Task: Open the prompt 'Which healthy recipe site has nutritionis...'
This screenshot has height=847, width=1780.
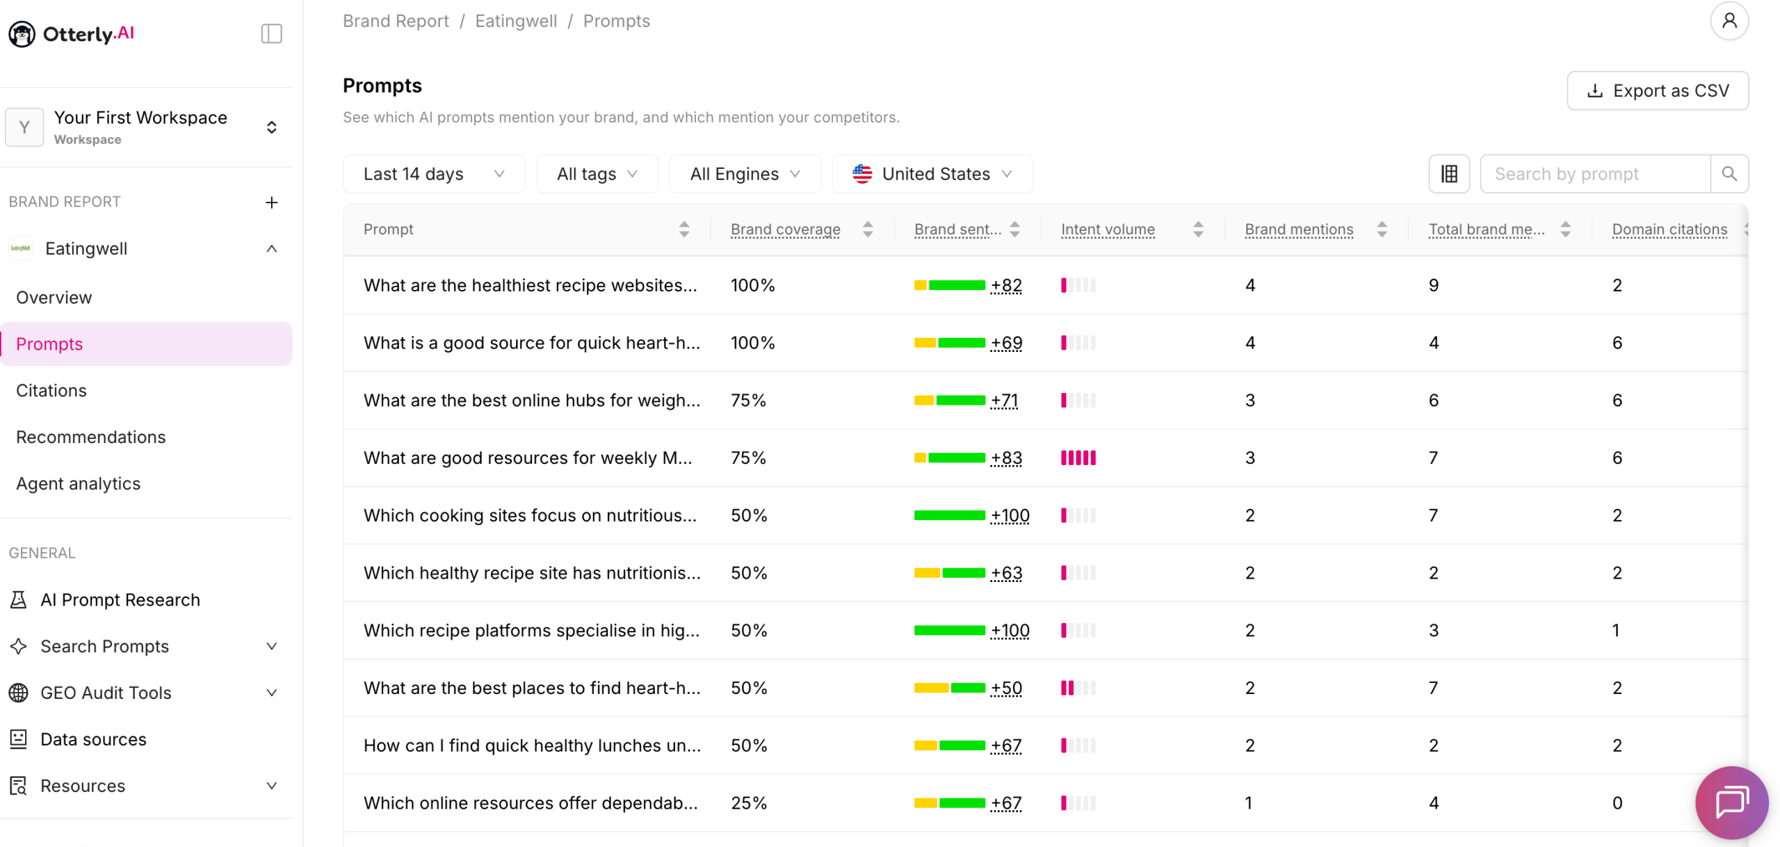Action: [x=532, y=573]
